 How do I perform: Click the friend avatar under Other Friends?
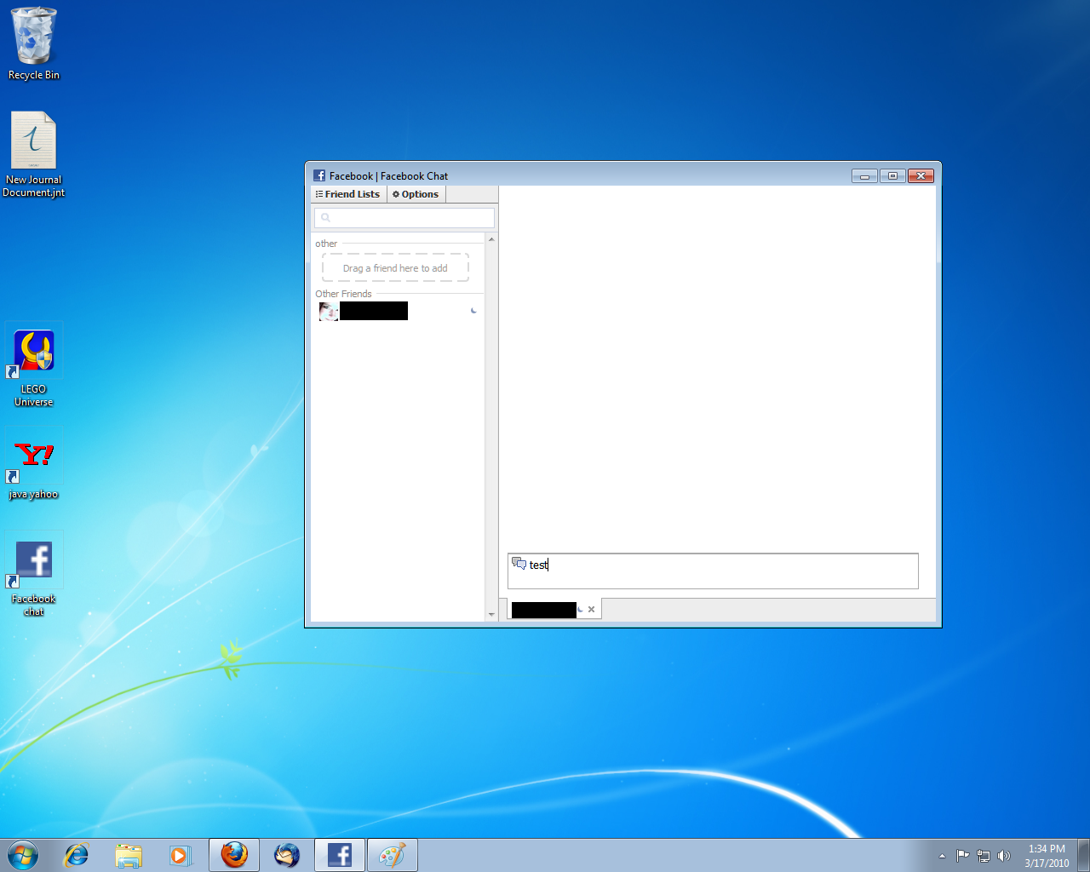[329, 311]
